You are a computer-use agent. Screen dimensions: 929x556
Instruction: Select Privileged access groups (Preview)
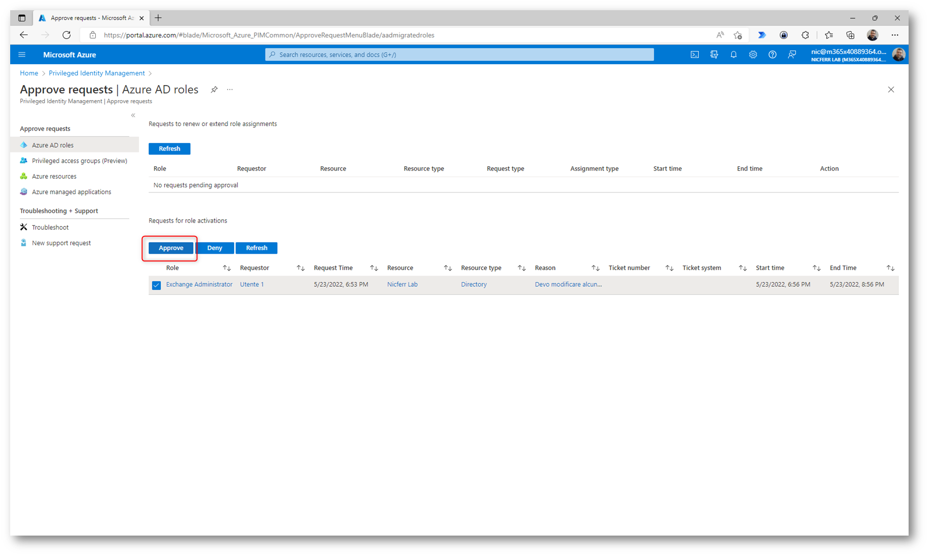pyautogui.click(x=75, y=160)
